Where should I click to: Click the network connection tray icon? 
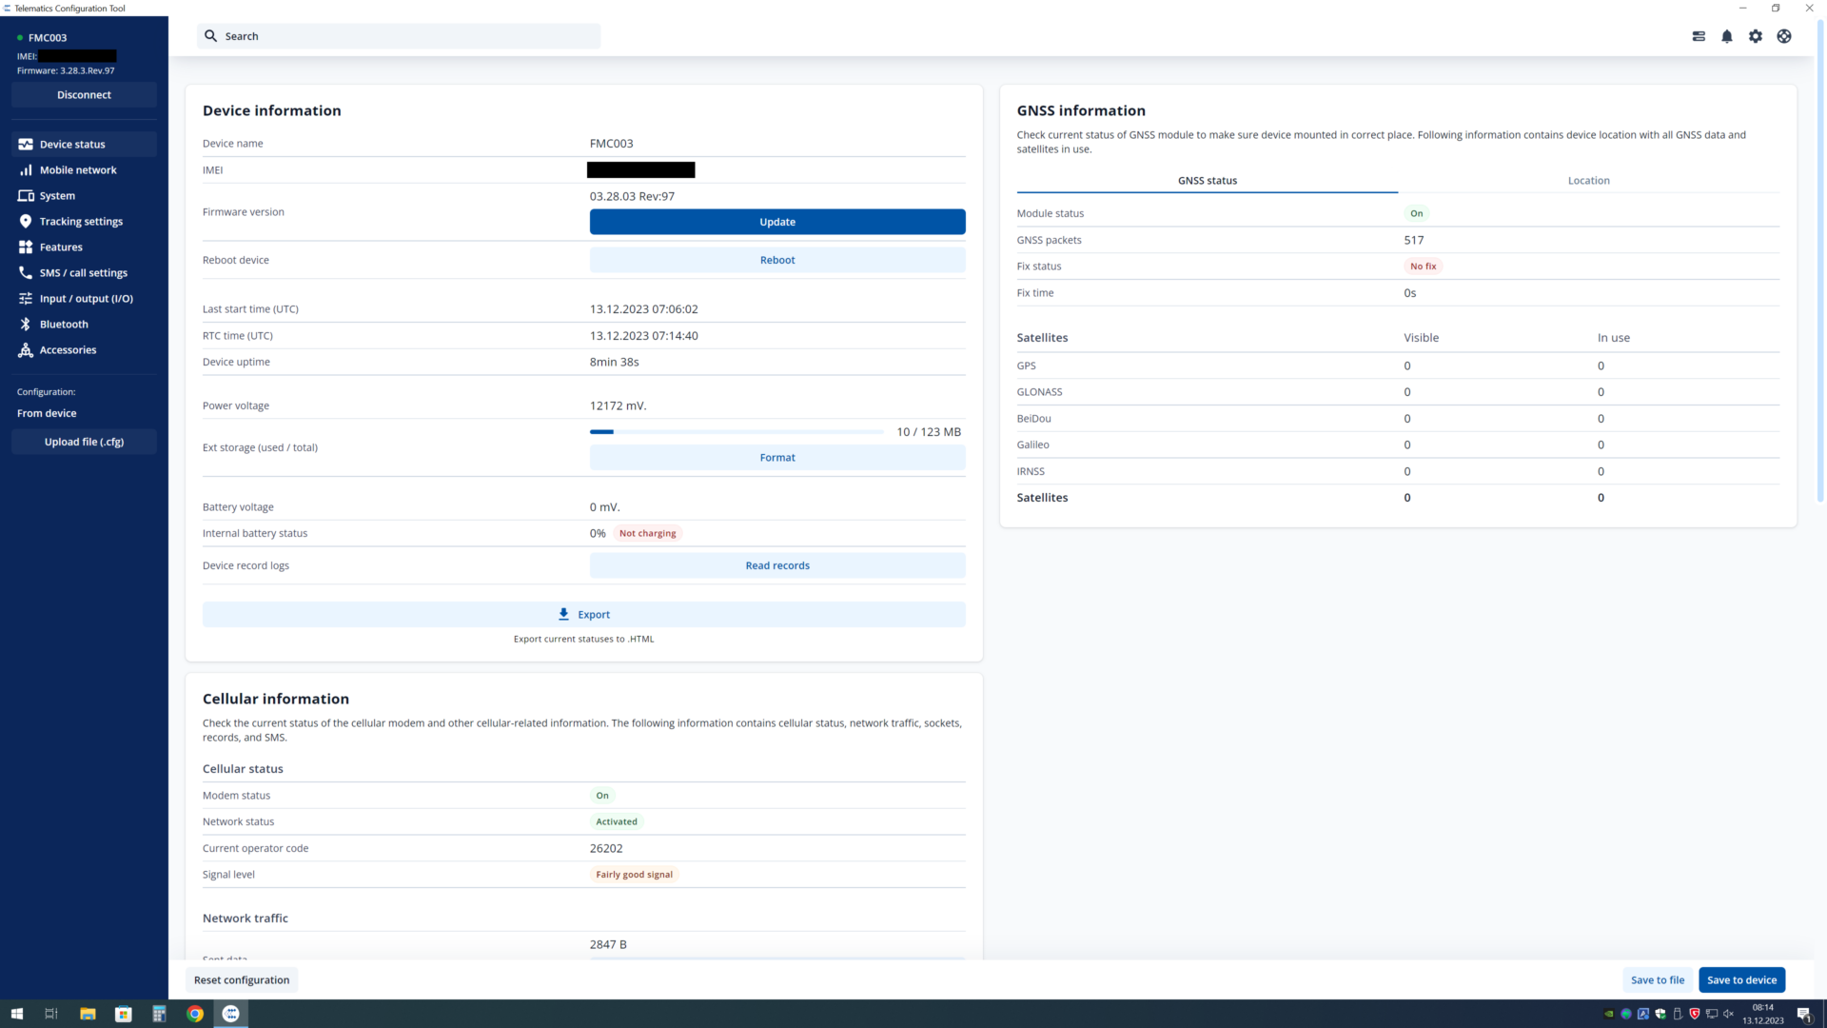pyautogui.click(x=1712, y=1015)
